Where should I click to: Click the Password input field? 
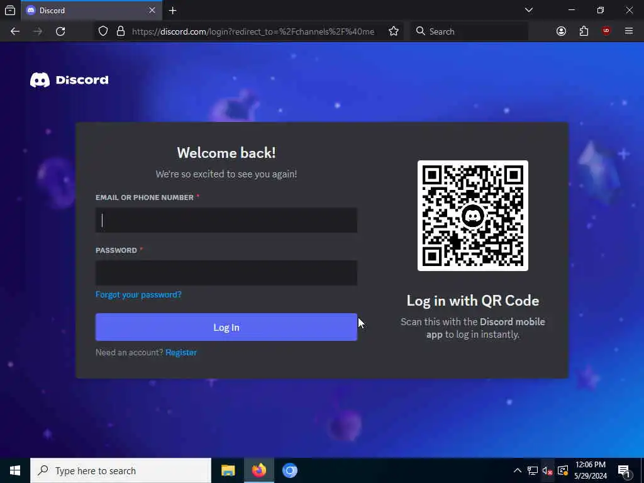[226, 273]
